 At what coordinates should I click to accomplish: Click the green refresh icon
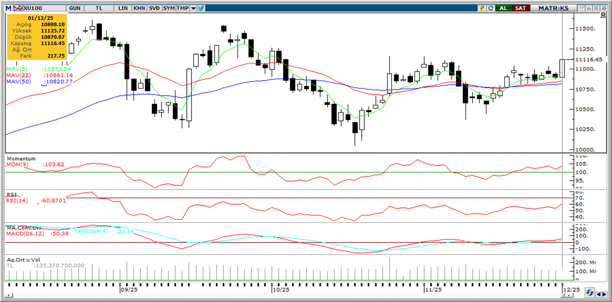pyautogui.click(x=490, y=8)
